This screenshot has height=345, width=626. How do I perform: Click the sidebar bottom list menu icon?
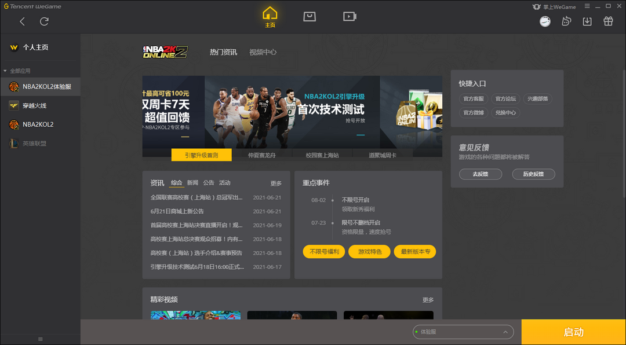pos(41,339)
